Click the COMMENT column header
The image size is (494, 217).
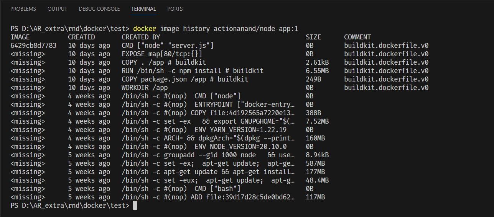357,37
